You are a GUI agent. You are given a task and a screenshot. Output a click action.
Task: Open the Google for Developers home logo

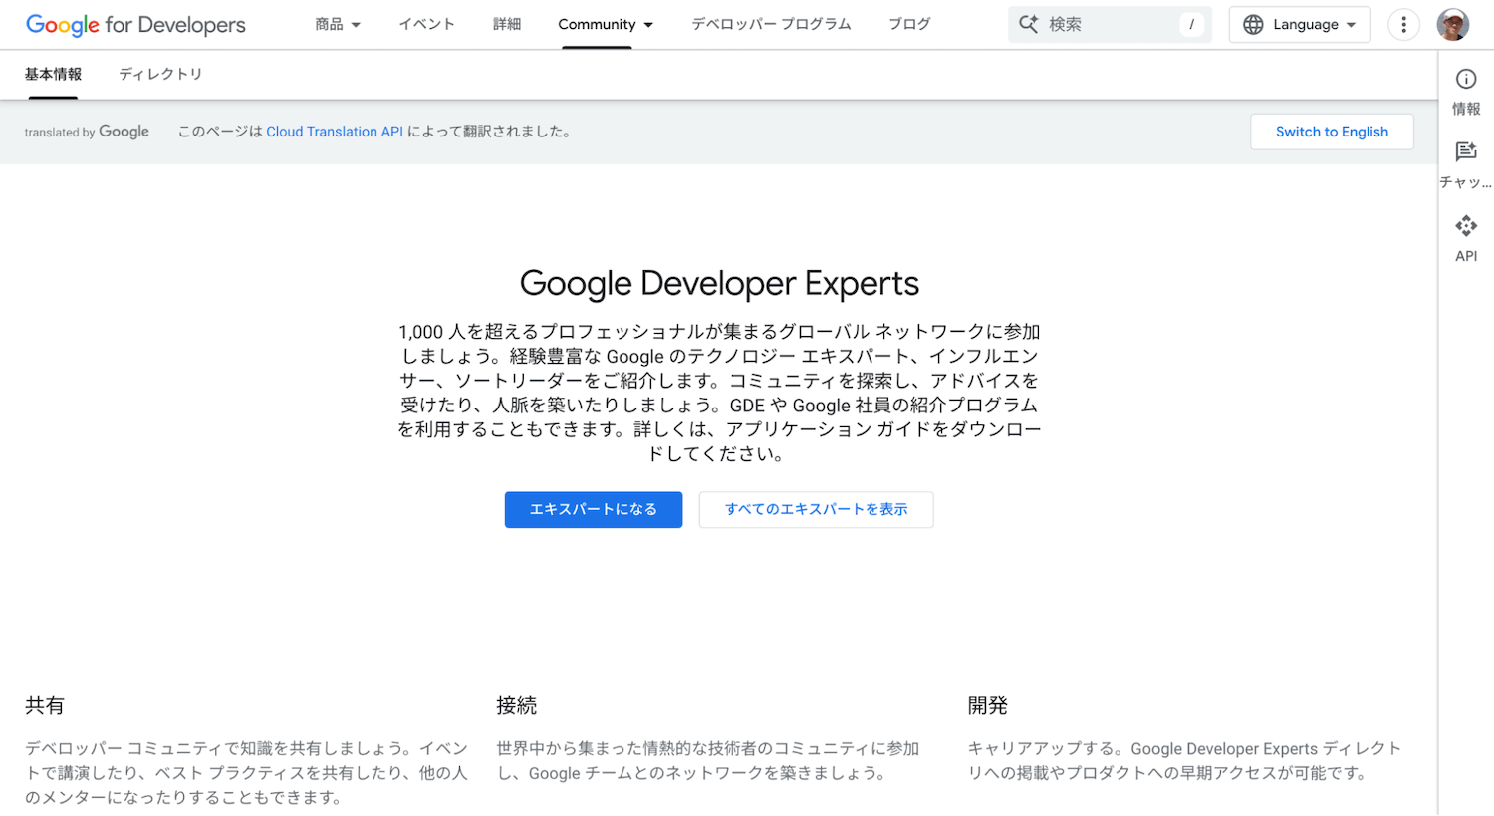(x=135, y=25)
